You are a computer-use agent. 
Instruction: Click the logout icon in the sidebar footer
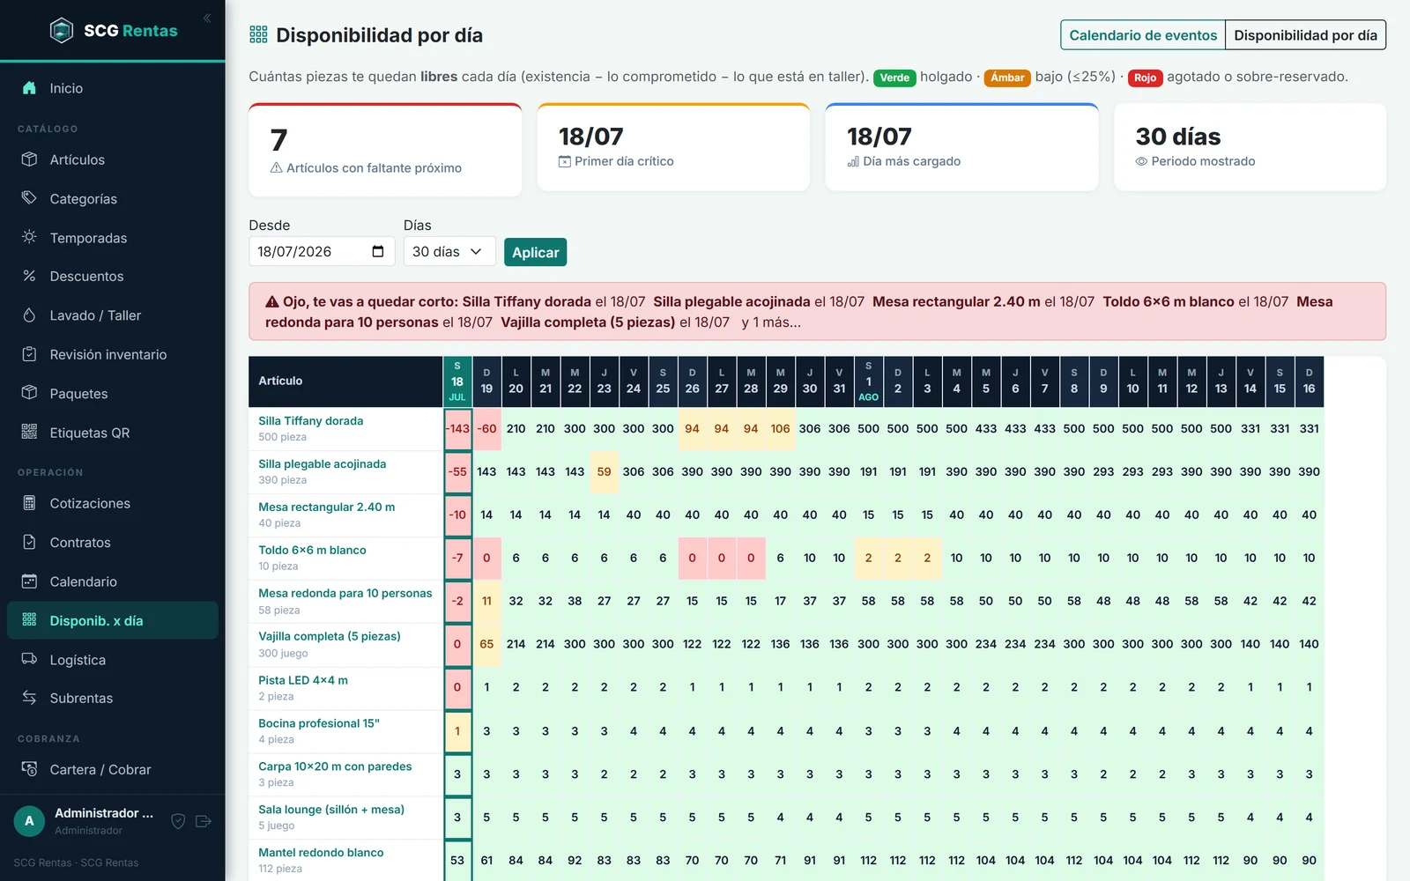click(x=204, y=821)
